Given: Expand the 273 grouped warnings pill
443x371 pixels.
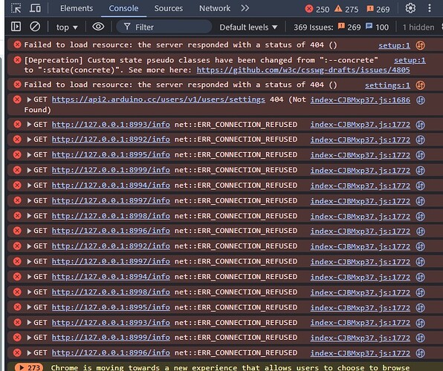Looking at the screenshot, I should [29, 367].
